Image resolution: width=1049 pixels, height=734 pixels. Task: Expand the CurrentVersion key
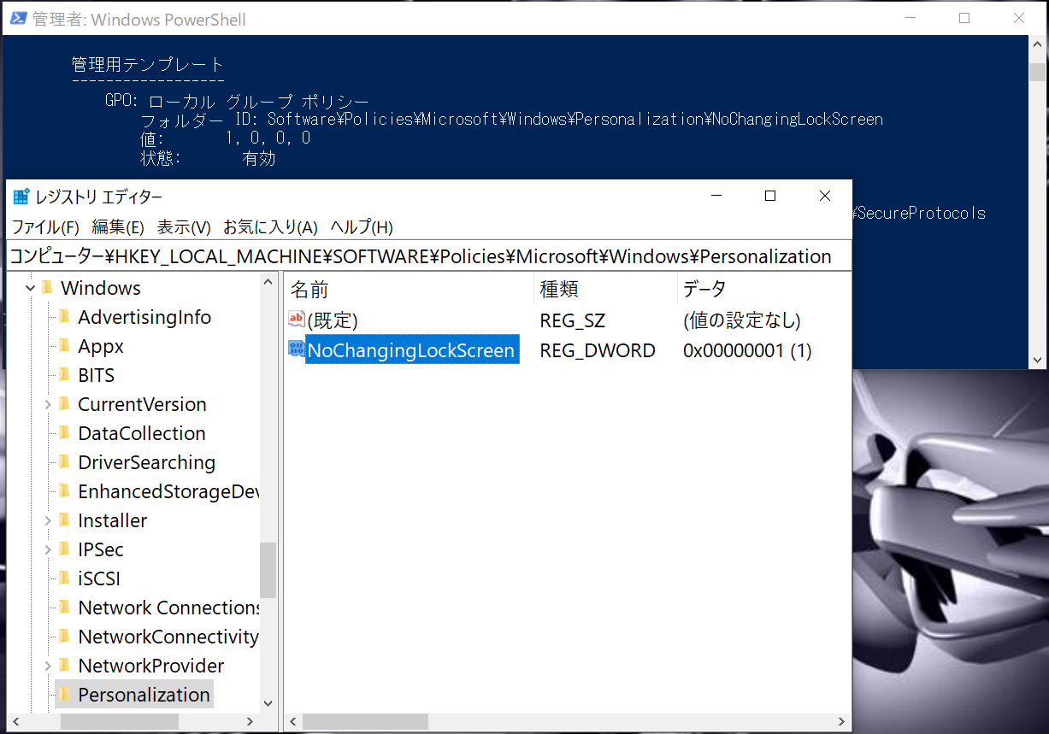coord(48,405)
